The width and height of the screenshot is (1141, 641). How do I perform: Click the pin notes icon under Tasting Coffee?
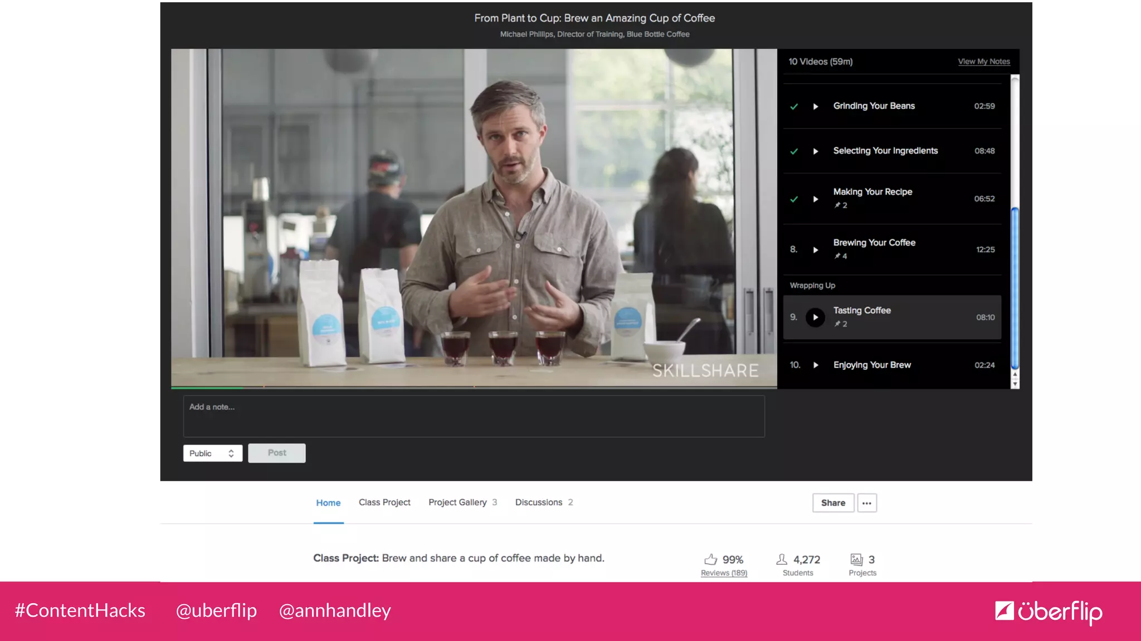click(x=837, y=324)
